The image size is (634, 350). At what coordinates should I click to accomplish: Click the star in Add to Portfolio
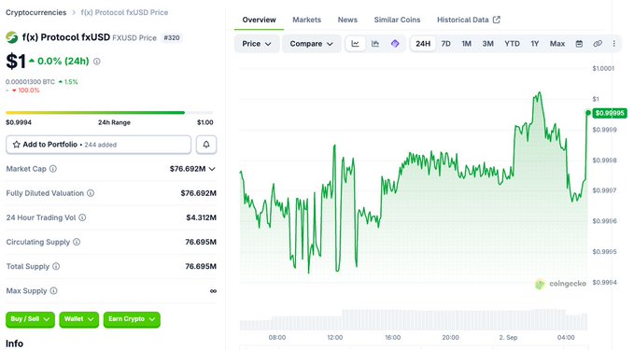[16, 145]
